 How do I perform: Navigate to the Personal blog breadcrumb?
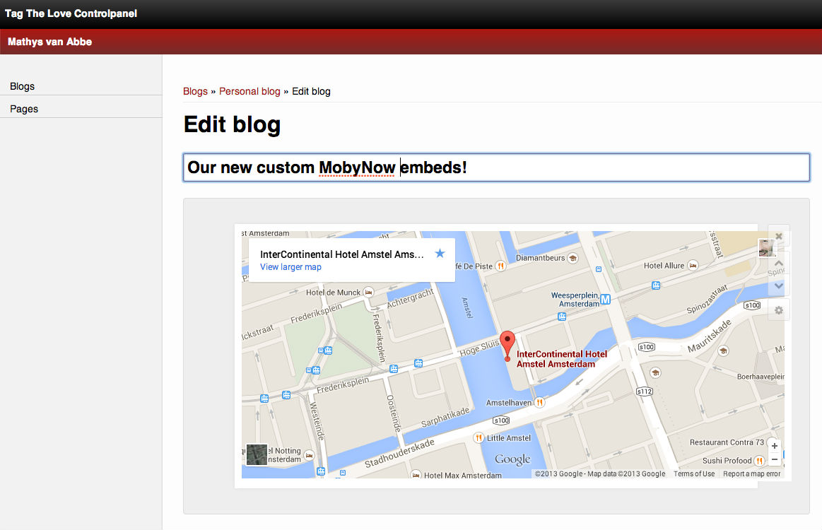coord(249,91)
